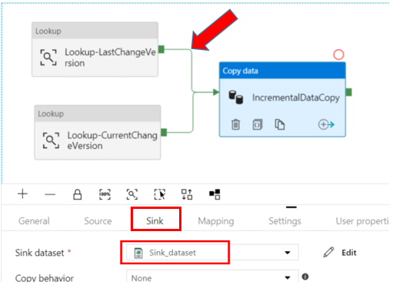This screenshot has width=396, height=288.
Task: Click the zoom to 100% icon
Action: tap(105, 194)
